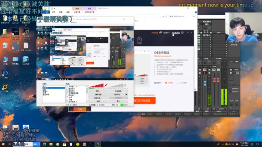Viewport: 262px width, 147px height.
Task: Expand the File Explorer ribbon chevron
Action: (x=193, y=12)
